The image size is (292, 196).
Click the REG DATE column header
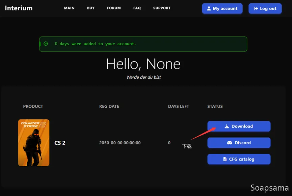point(109,106)
